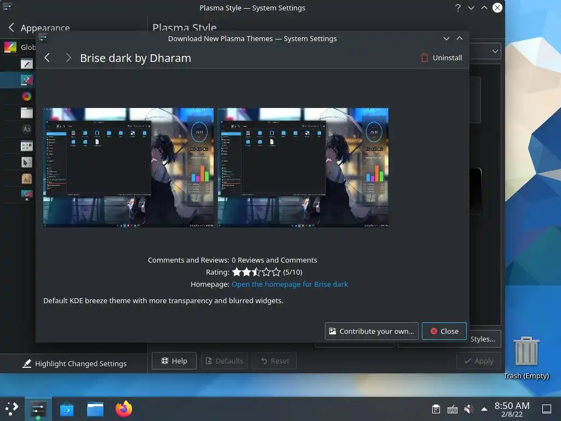
Task: Select the Cursors sidebar icon
Action: 27,162
